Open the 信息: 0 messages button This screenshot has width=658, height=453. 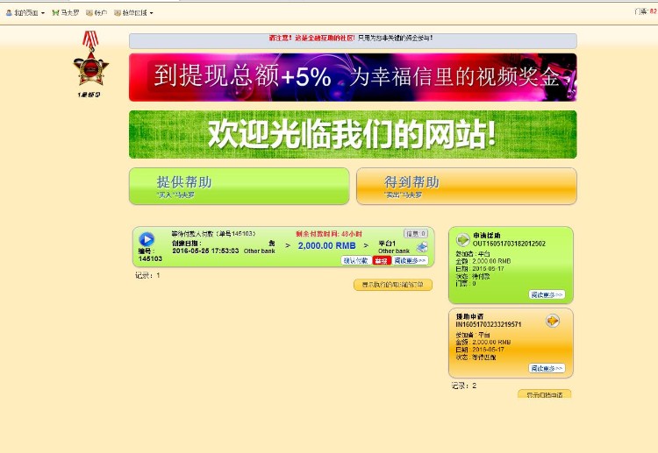point(416,233)
